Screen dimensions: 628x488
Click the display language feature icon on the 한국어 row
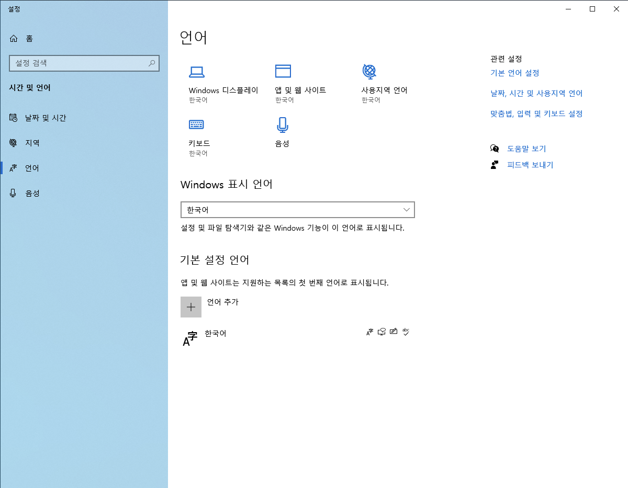[370, 331]
